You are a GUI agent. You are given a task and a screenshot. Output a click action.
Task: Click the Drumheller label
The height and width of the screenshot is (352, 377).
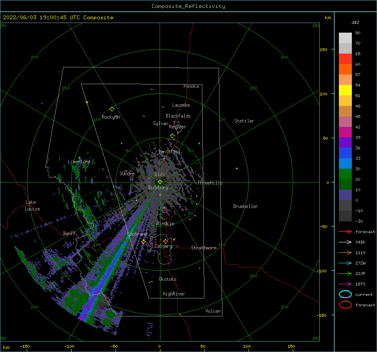(245, 206)
